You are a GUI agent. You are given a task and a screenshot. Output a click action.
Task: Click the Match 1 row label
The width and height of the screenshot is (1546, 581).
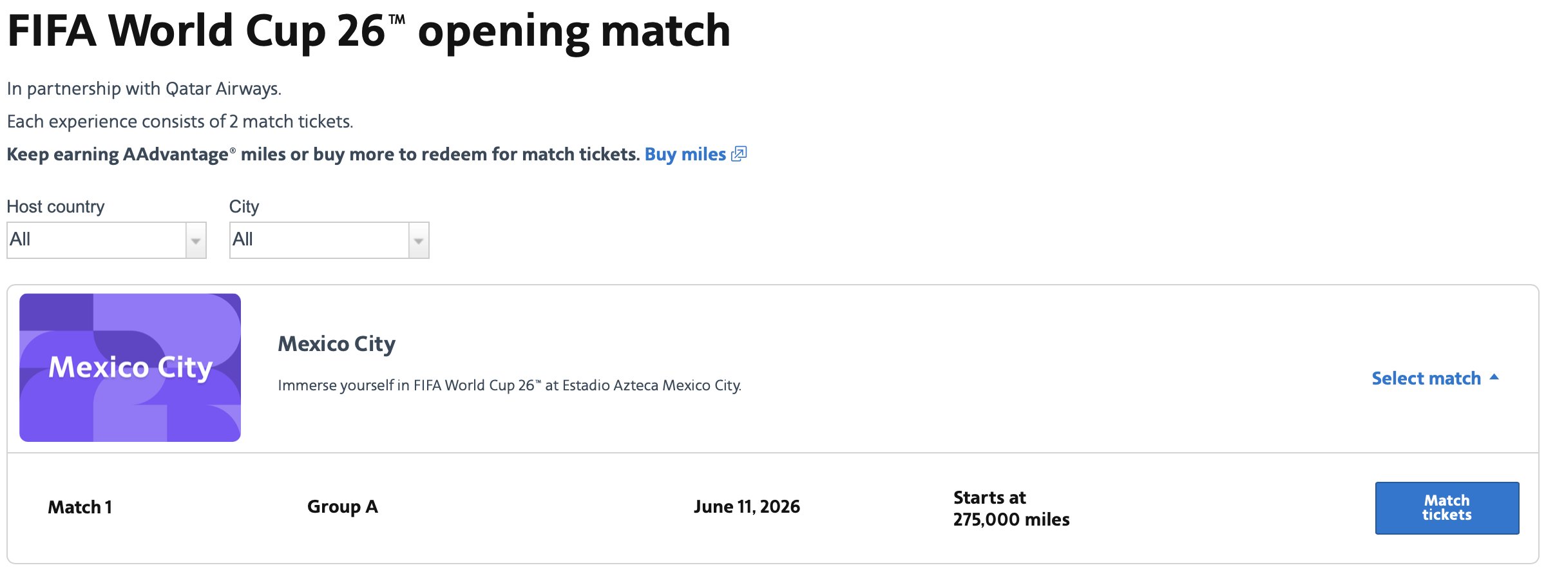[80, 508]
